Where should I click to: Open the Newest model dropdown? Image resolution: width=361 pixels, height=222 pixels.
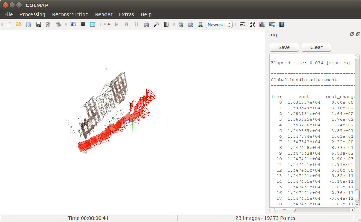(x=219, y=24)
